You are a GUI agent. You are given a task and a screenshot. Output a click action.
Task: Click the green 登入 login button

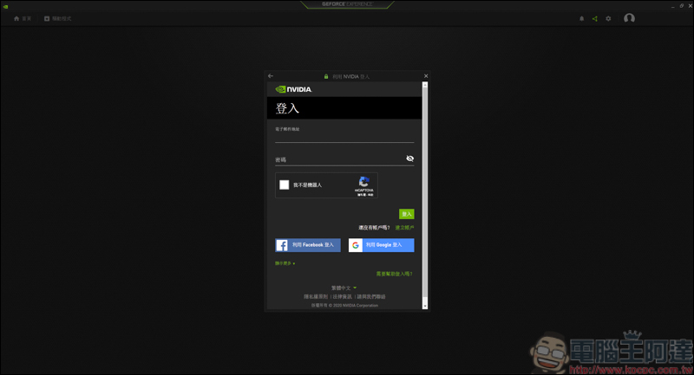406,214
